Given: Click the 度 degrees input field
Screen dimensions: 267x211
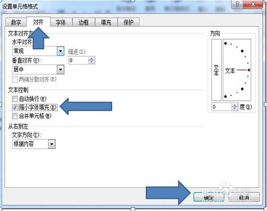Looking at the screenshot, I should pyautogui.click(x=222, y=107).
